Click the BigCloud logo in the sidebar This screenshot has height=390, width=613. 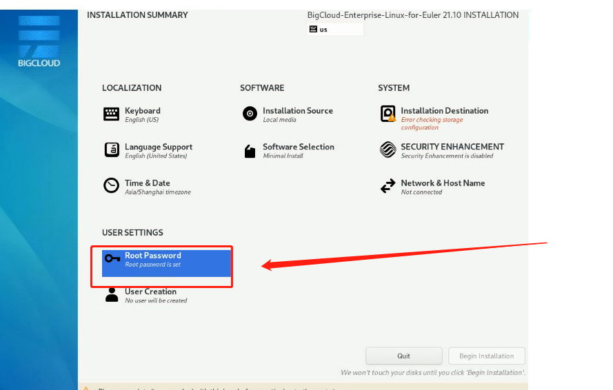tap(39, 41)
